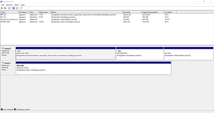Click the 500 MB capacity cell

point(126,17)
